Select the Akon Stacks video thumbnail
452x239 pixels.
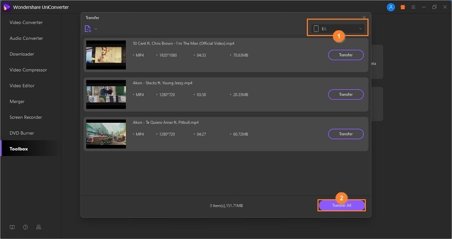pos(106,94)
